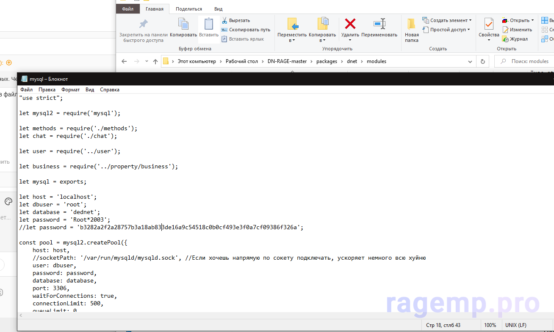Click packages in the breadcrumb path
This screenshot has width=554, height=332.
pyautogui.click(x=327, y=61)
